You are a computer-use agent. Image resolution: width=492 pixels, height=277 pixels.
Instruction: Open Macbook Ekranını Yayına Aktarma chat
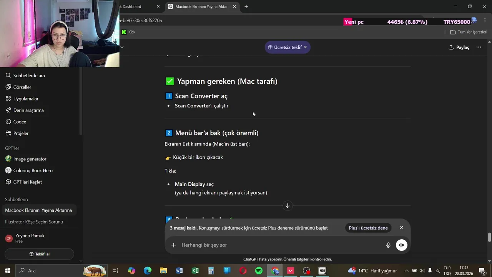[38, 210]
